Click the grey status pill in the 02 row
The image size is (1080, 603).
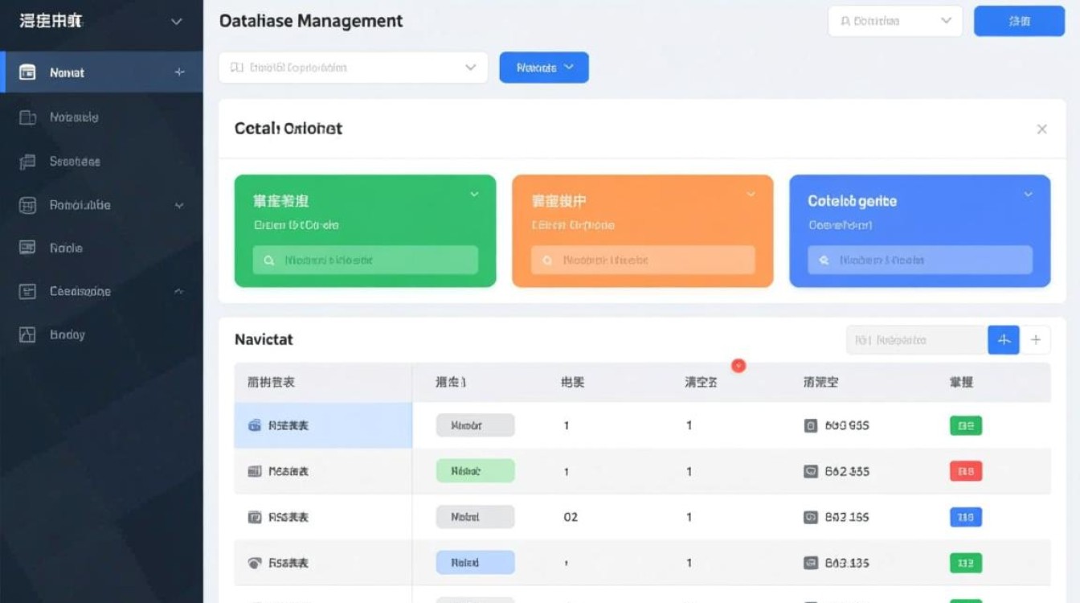[x=476, y=517]
